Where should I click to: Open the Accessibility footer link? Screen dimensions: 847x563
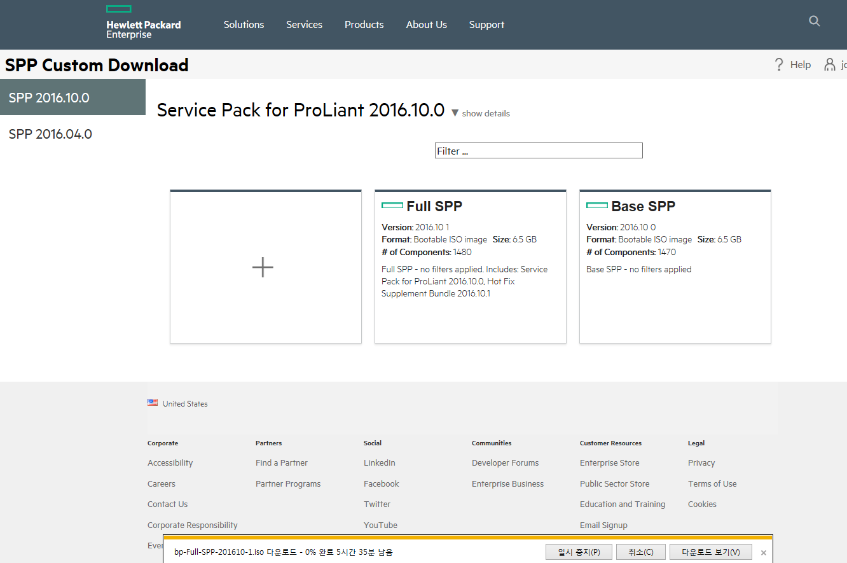pyautogui.click(x=170, y=463)
